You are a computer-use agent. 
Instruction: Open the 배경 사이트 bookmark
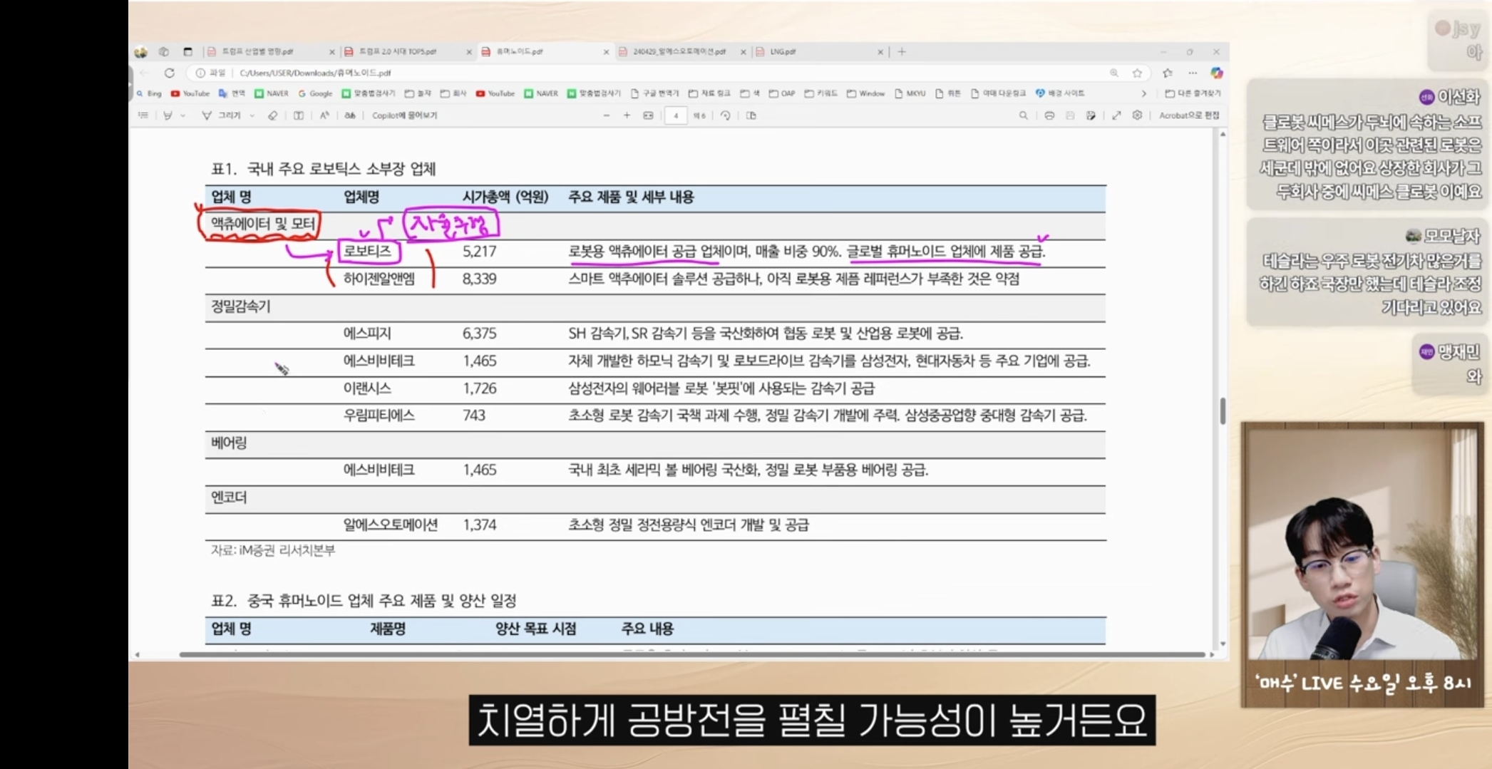[x=1060, y=93]
